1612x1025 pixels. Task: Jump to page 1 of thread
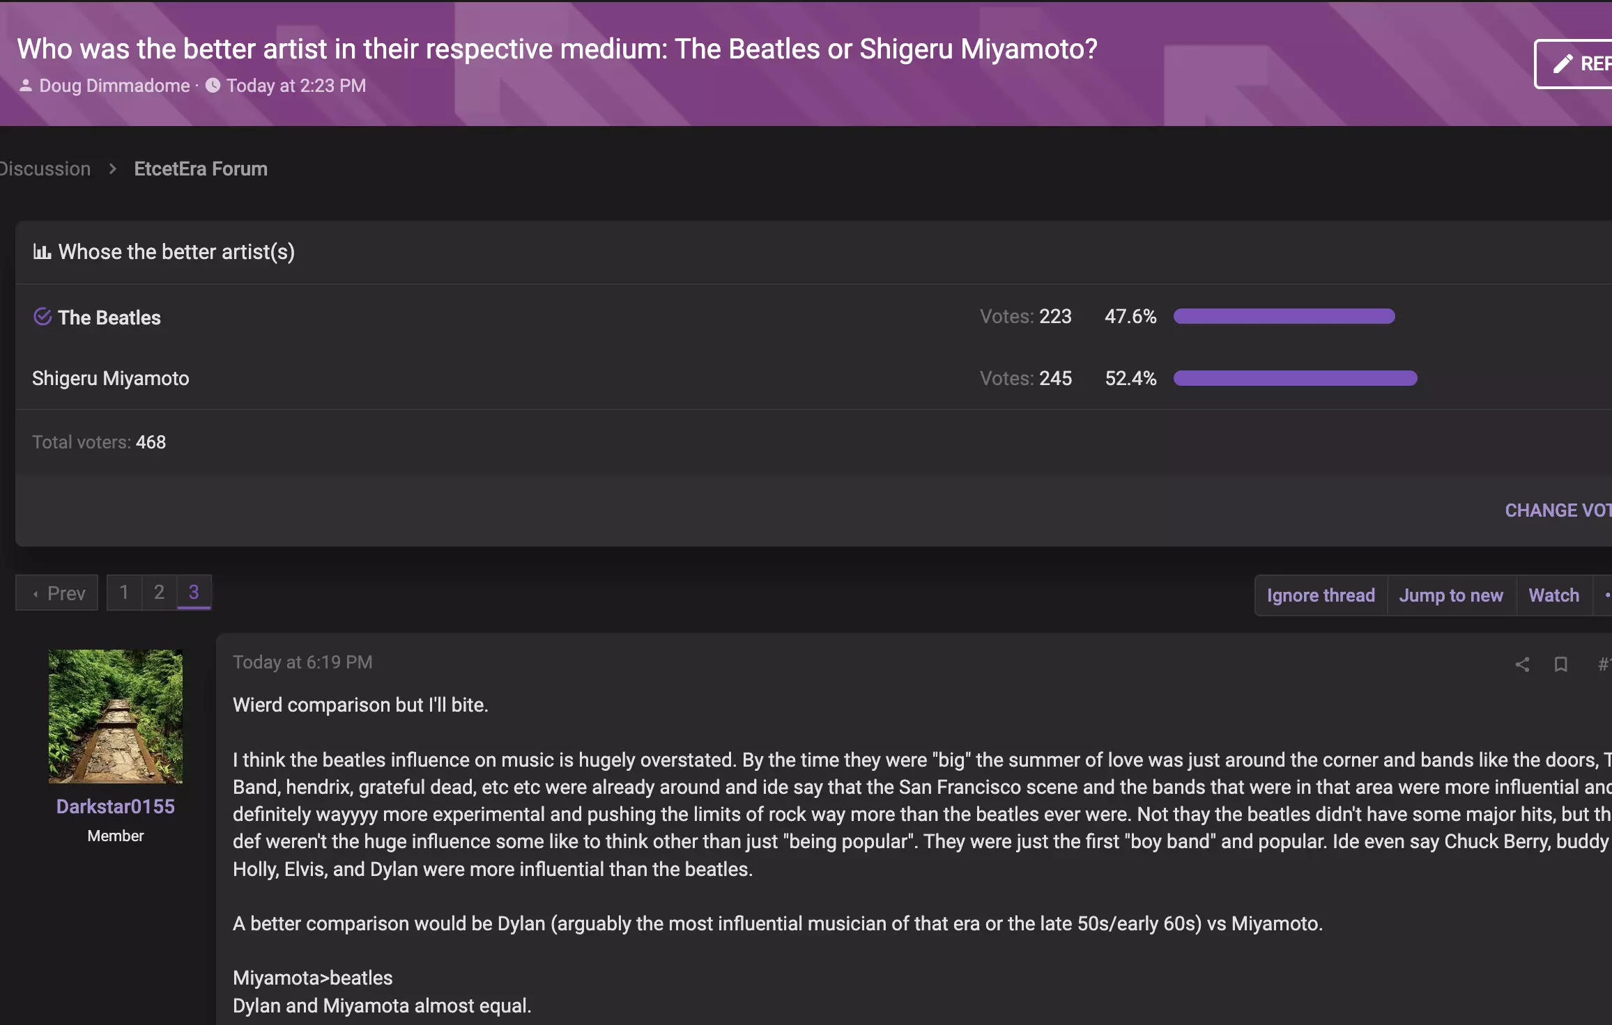tap(124, 593)
